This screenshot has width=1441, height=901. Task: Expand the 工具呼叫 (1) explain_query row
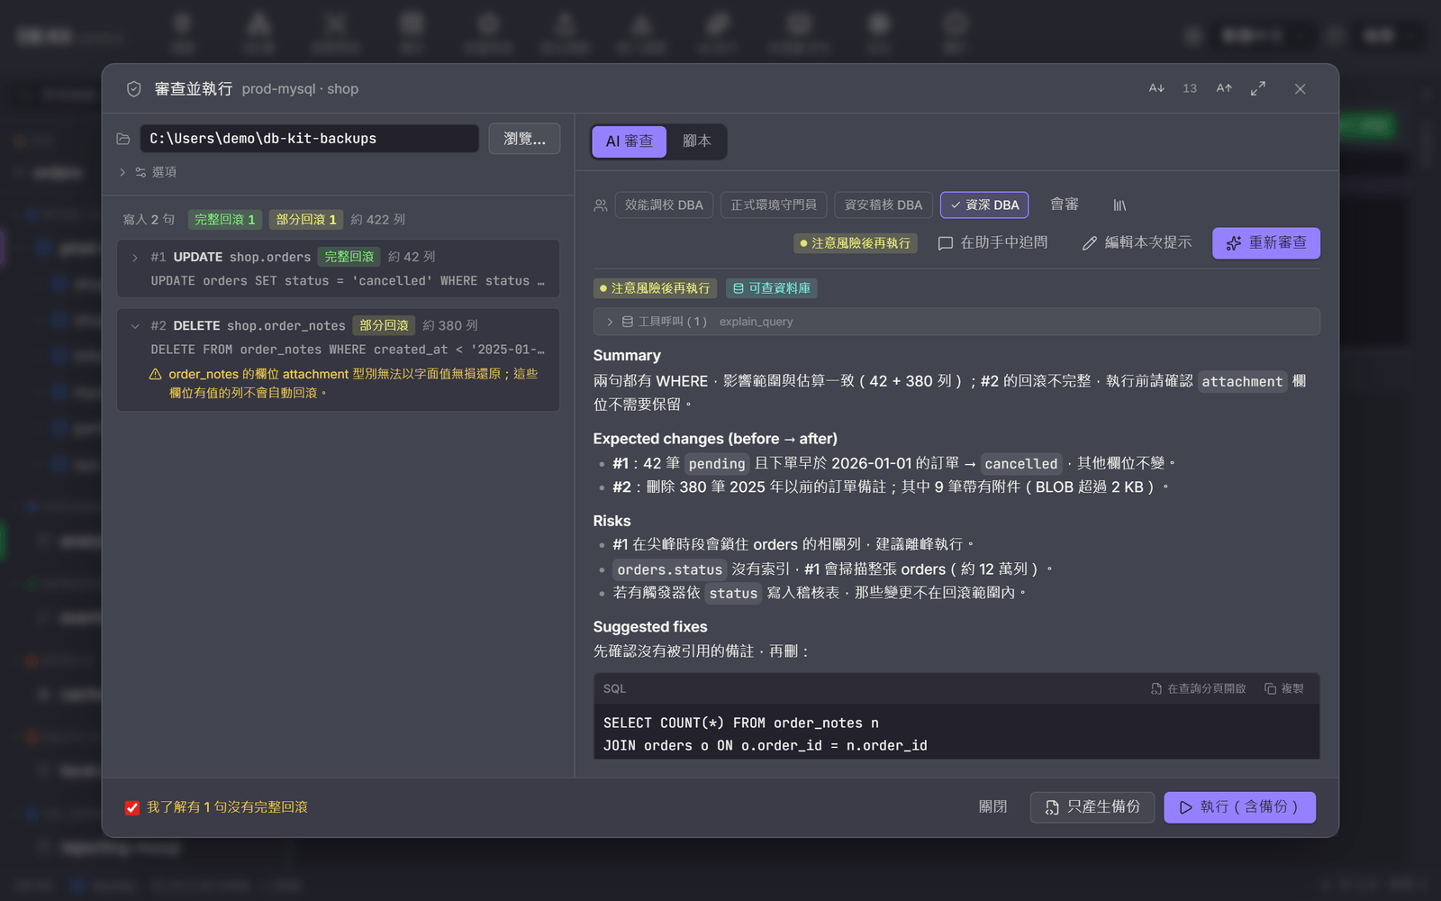tap(956, 322)
